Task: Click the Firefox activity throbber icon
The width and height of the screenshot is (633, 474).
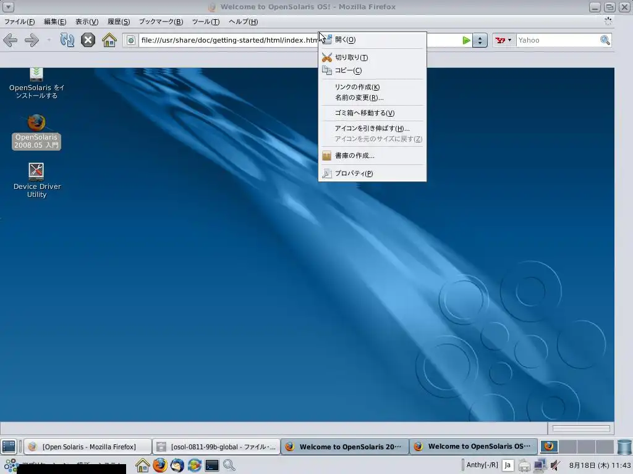Action: click(608, 21)
